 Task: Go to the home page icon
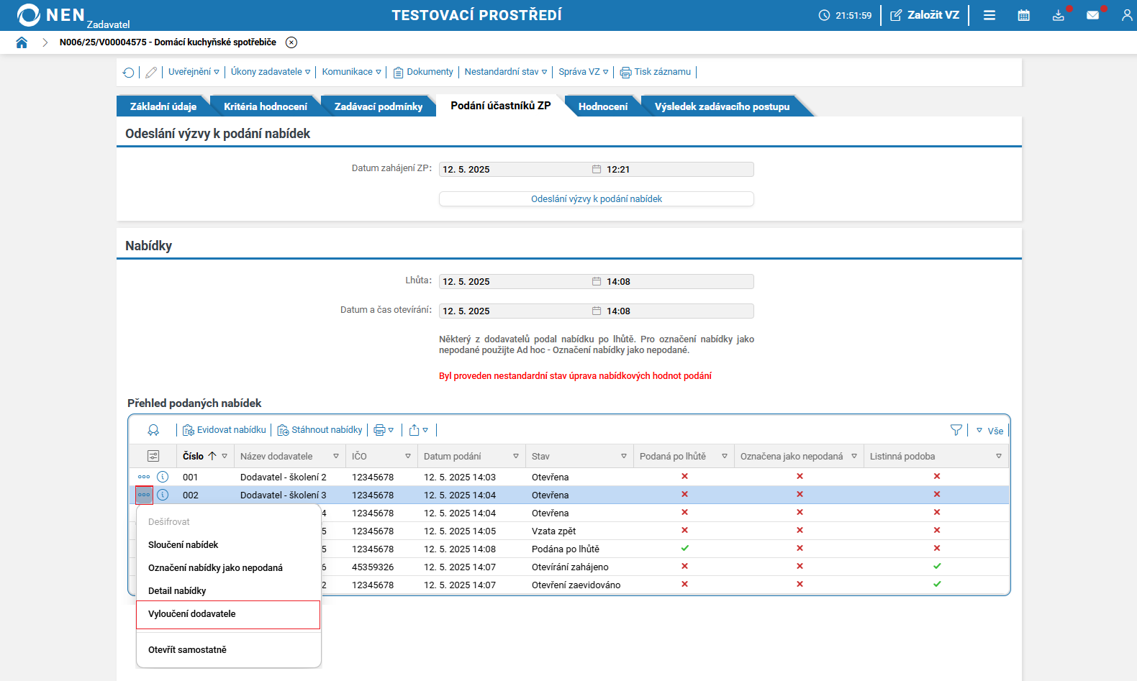[x=22, y=42]
